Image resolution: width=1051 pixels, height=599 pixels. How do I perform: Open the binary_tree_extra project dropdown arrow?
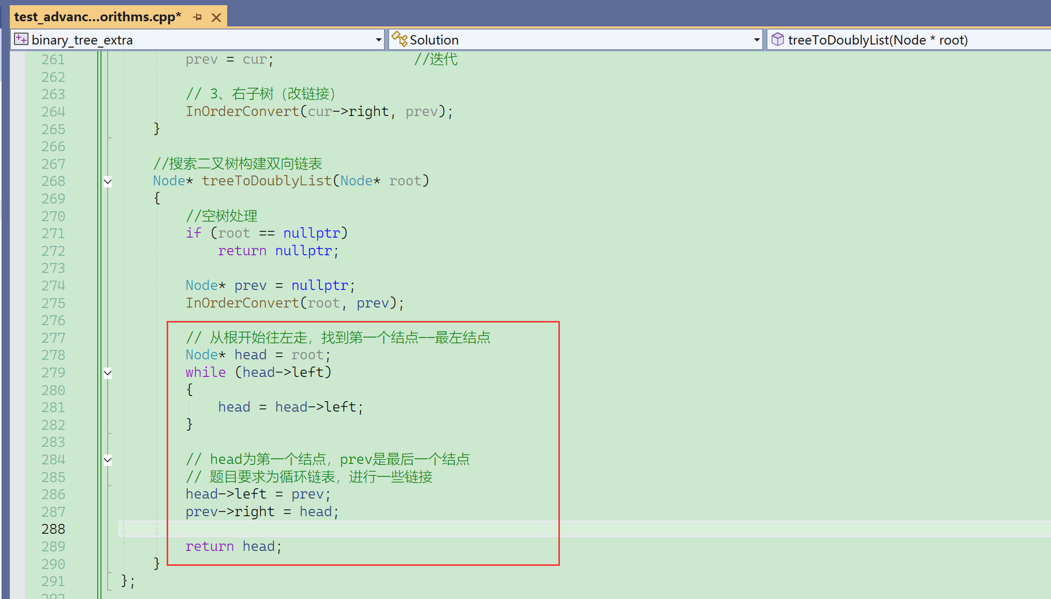pos(378,40)
